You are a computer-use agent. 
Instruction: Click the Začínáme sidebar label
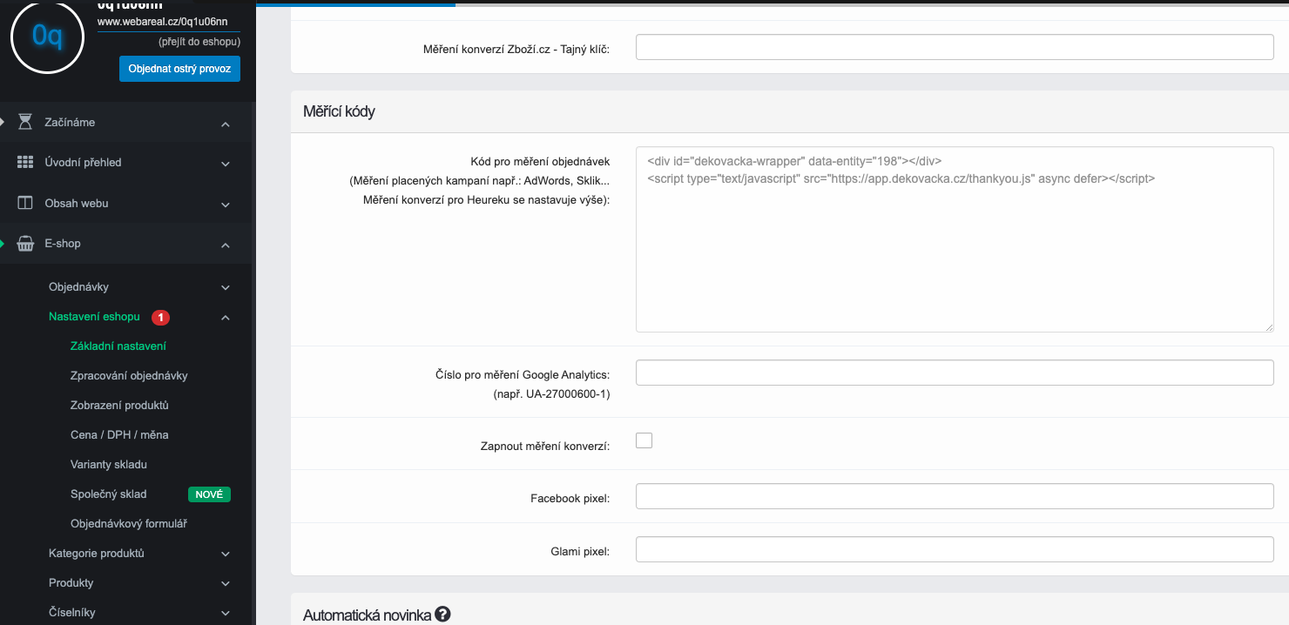70,123
